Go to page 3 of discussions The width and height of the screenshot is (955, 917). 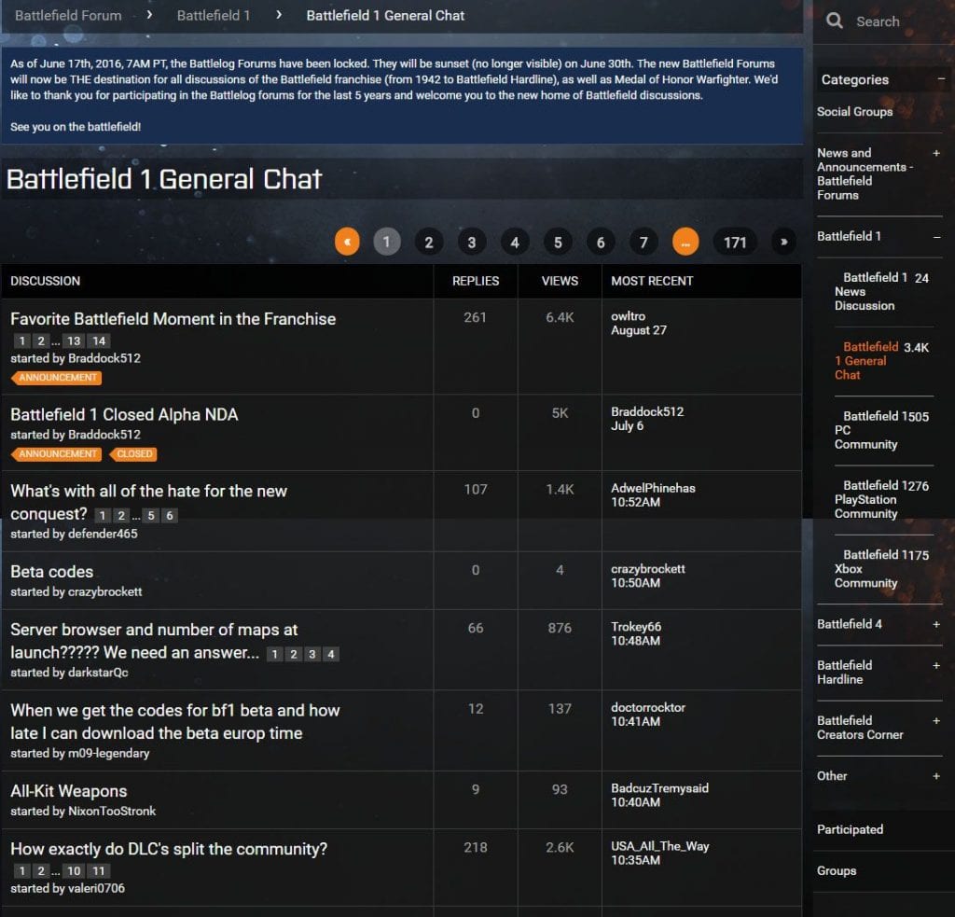pyautogui.click(x=471, y=242)
